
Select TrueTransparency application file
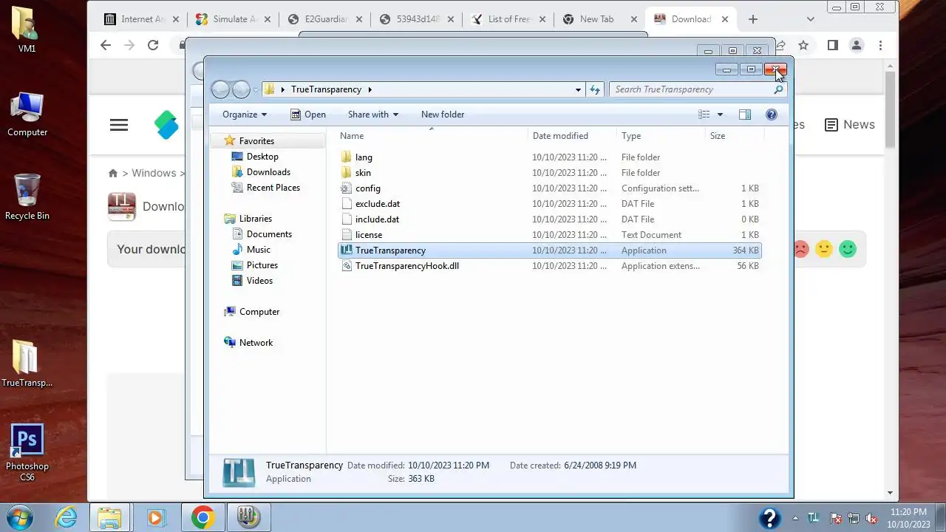(549, 250)
